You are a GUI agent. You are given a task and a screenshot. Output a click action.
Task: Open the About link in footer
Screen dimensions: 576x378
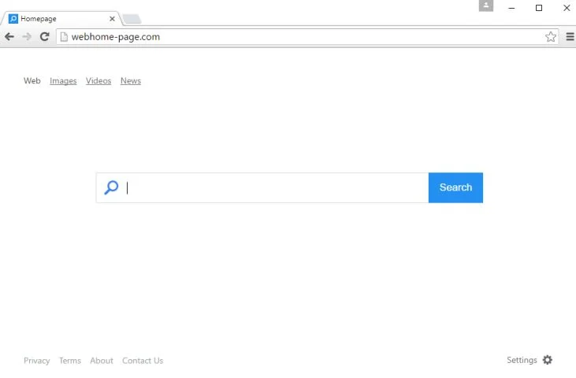[102, 361]
